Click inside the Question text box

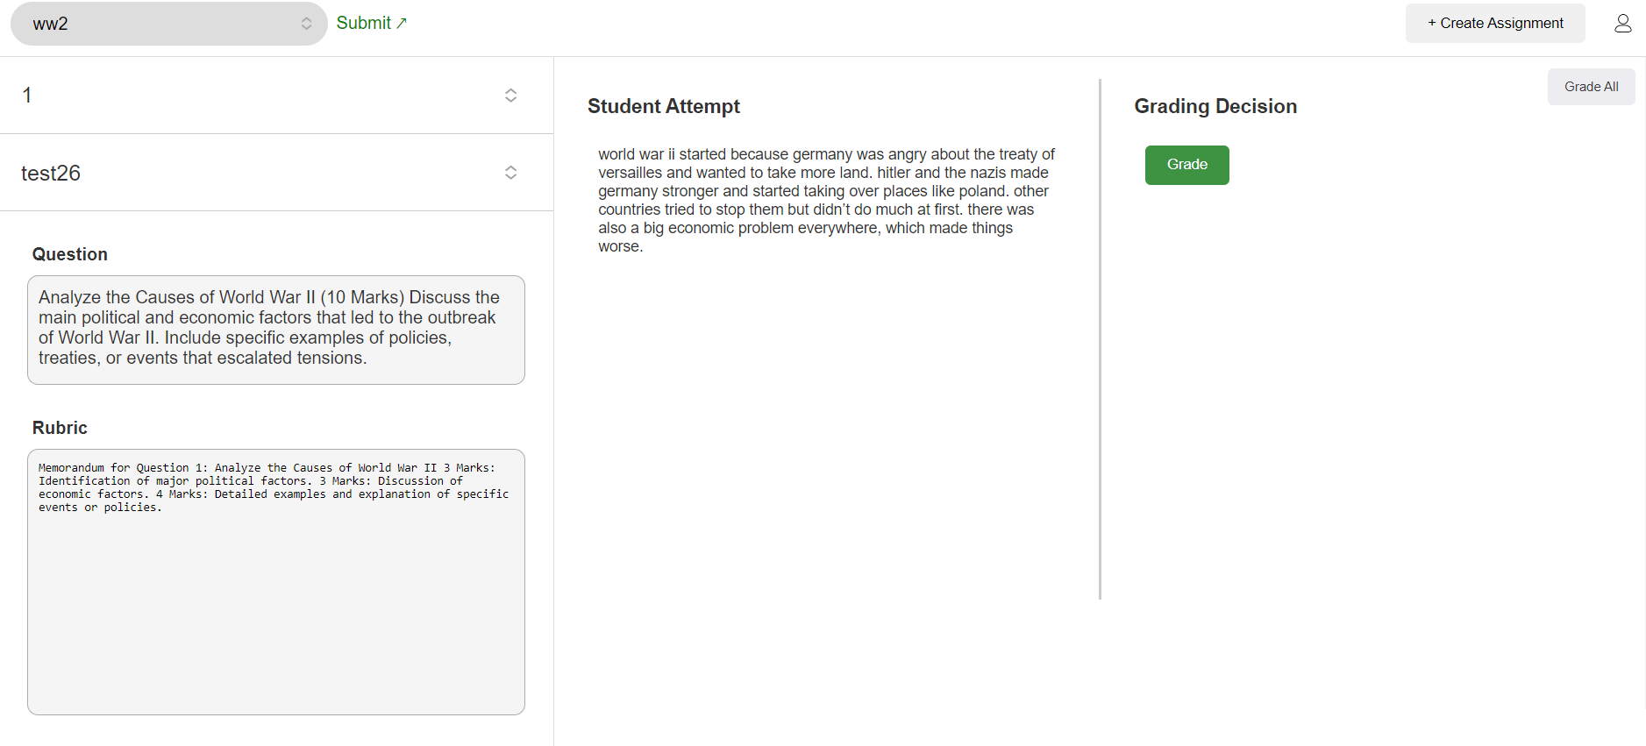coord(275,330)
